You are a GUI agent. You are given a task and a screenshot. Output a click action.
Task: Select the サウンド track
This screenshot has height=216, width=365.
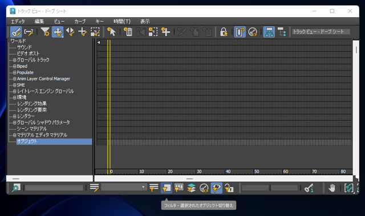(24, 47)
